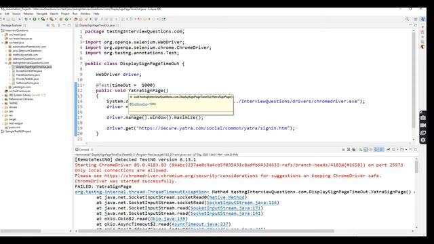Expand Referenced Libraries node

coord(3,99)
